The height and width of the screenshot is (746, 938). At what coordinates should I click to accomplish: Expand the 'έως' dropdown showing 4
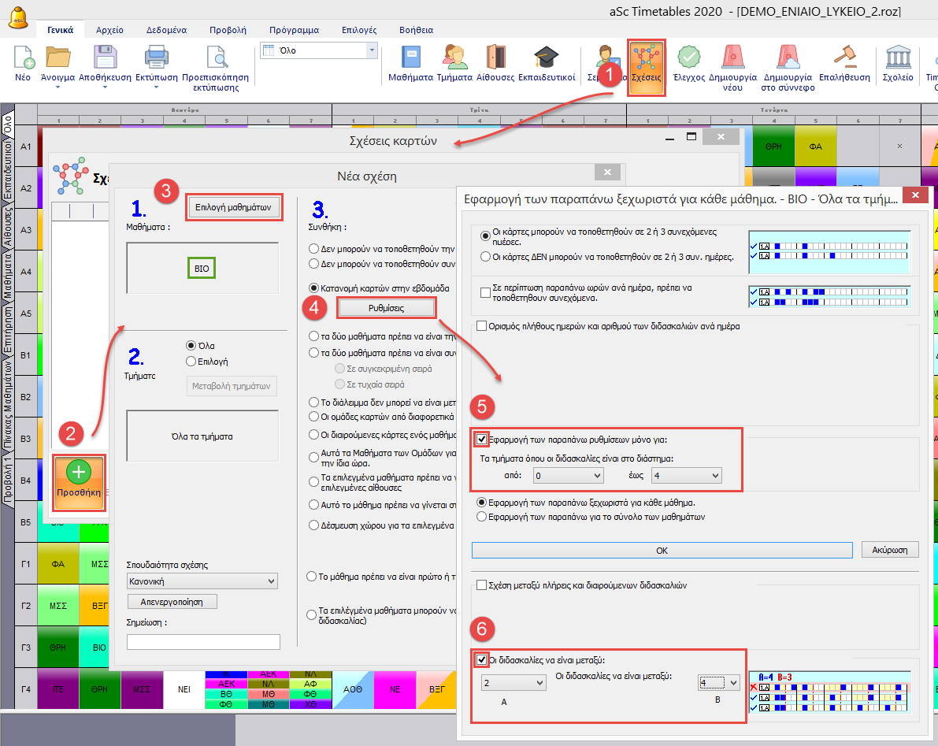click(x=685, y=476)
